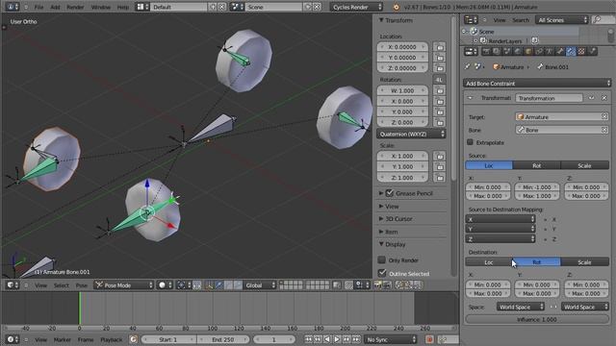
Task: Open the Scene properties tab icon
Action: point(507,51)
